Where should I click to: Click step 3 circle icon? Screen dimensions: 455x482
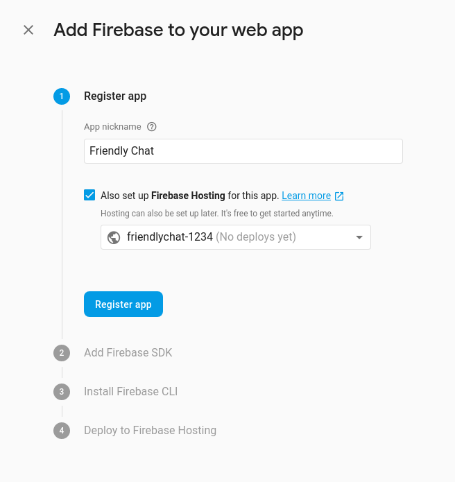point(62,392)
